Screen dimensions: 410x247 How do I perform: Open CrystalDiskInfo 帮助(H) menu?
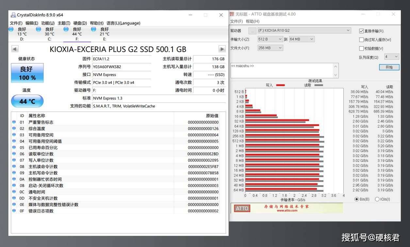pyautogui.click(x=97, y=23)
